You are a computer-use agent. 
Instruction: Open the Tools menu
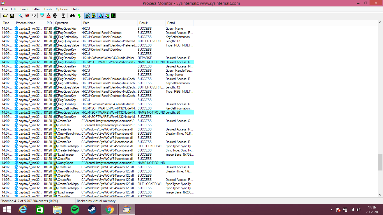[x=48, y=9]
